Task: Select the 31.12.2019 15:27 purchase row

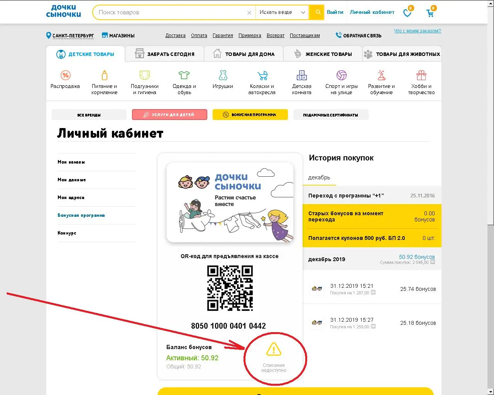Action: click(372, 323)
